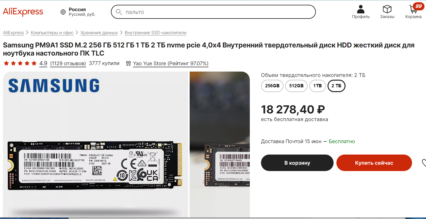This screenshot has width=426, height=219.
Task: Select the 512GB capacity option
Action: click(x=296, y=86)
